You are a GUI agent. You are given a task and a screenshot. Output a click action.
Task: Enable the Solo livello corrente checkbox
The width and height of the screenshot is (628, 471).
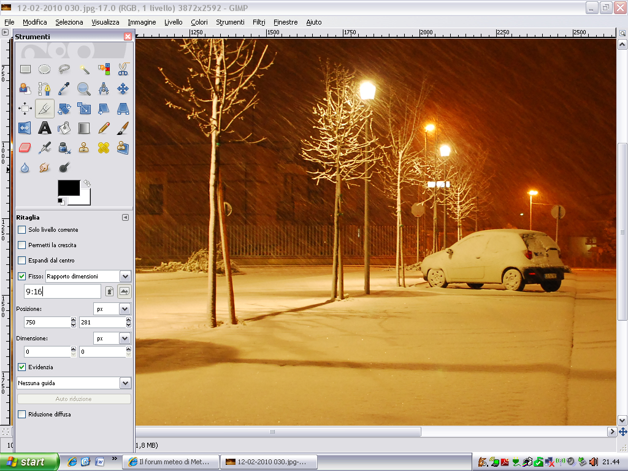click(22, 230)
